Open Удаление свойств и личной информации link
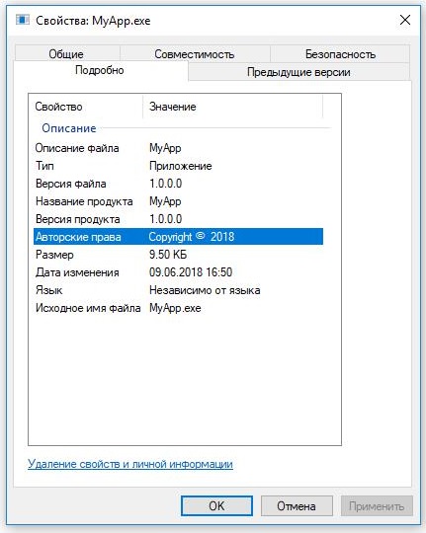 130,464
